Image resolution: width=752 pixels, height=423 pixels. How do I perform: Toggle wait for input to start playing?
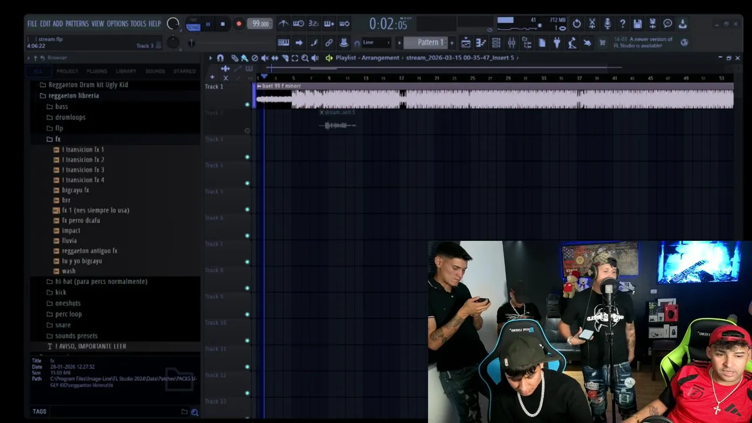pos(298,23)
